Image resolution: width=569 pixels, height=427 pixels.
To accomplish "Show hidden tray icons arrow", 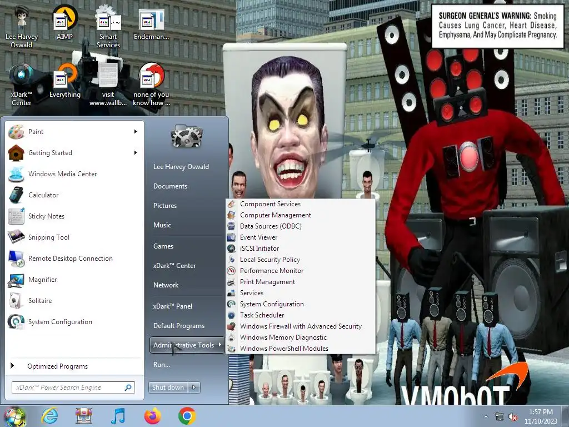I will coord(486,417).
